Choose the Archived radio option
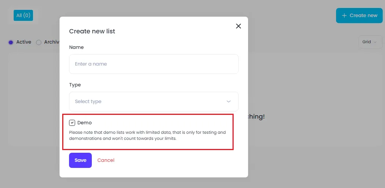Image resolution: width=385 pixels, height=188 pixels. [x=39, y=42]
